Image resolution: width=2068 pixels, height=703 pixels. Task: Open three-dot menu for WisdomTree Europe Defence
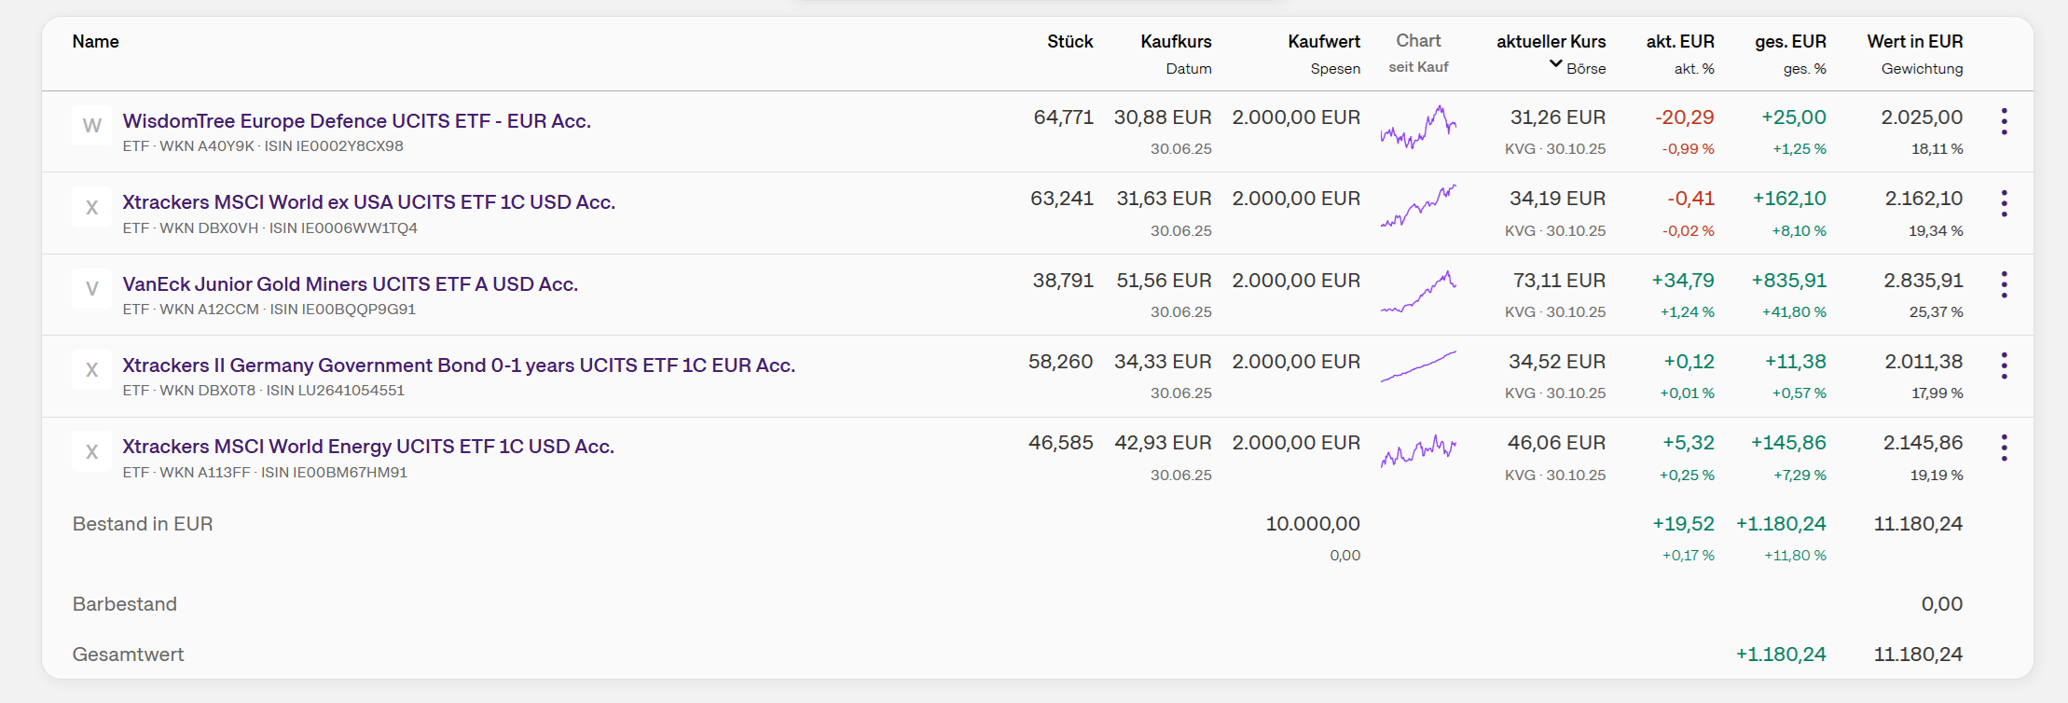tap(2004, 121)
